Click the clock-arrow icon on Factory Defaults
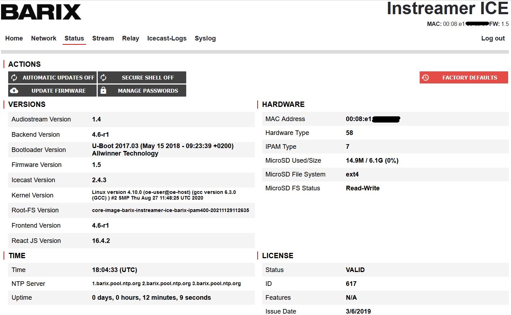The image size is (511, 315). 425,77
